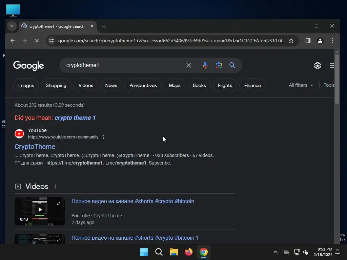Click into the cryptotheme1 search field
347x260 pixels.
[124, 65]
